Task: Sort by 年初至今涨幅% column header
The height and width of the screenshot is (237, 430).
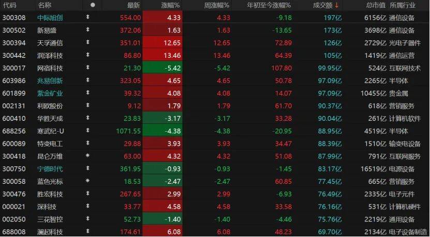Action: point(269,5)
